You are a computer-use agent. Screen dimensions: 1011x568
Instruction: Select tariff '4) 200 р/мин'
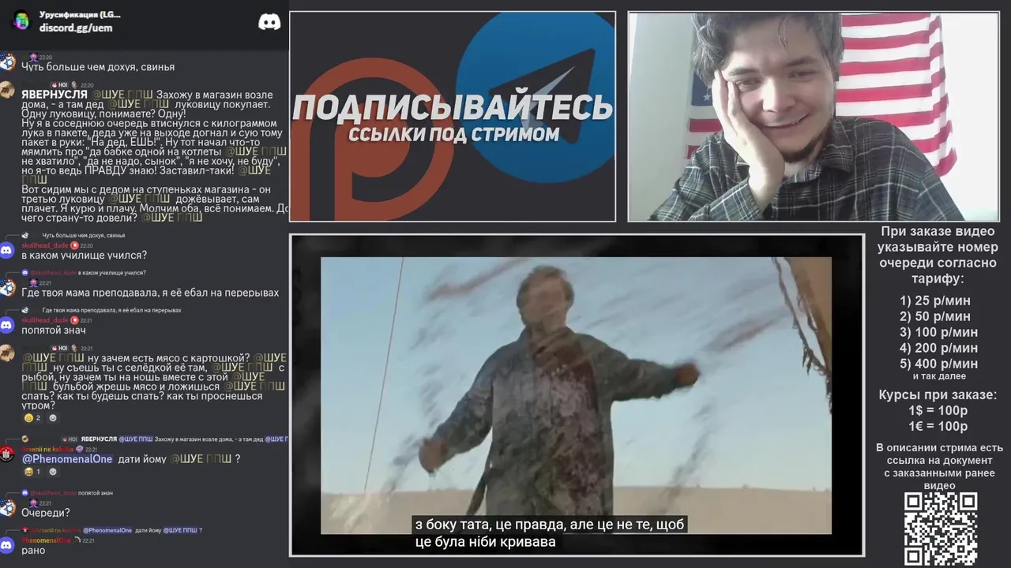[x=938, y=348]
